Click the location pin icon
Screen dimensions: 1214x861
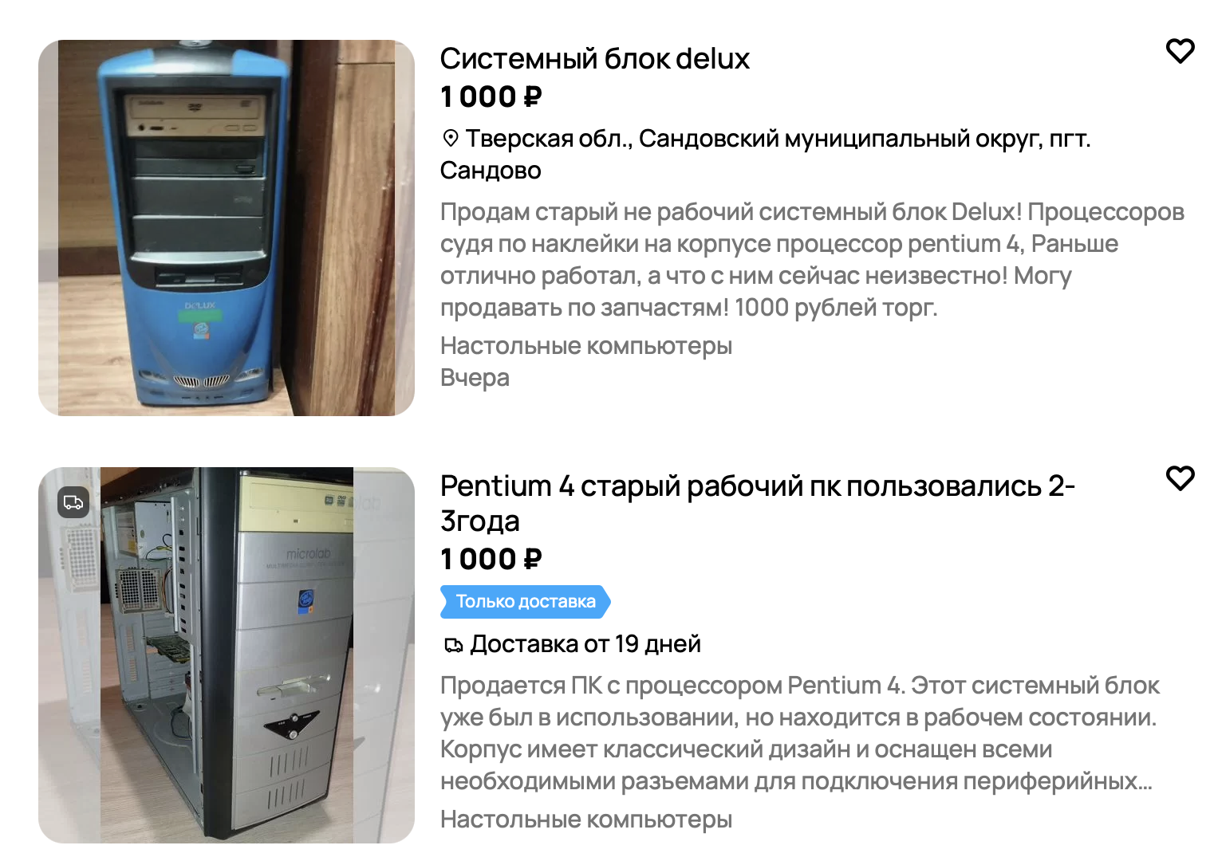(451, 139)
